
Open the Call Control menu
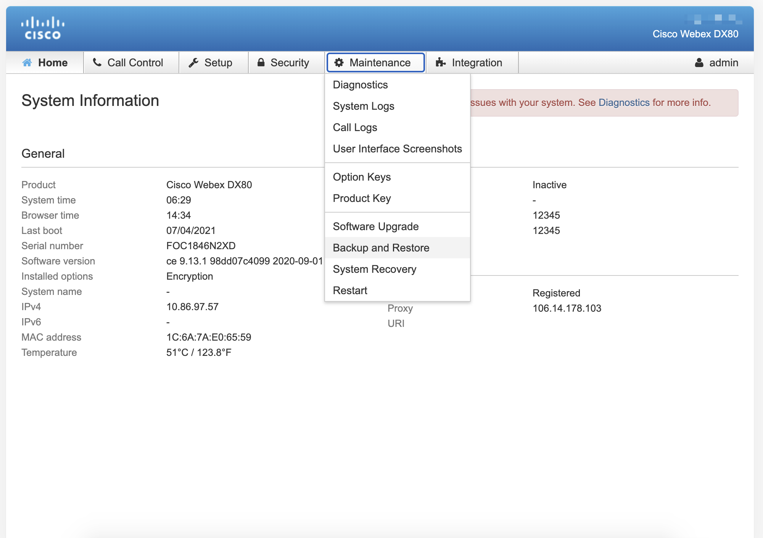132,62
